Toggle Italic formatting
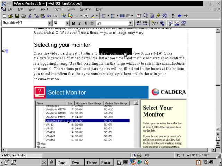Viewport: 222px width, 166px height. (x=79, y=23)
